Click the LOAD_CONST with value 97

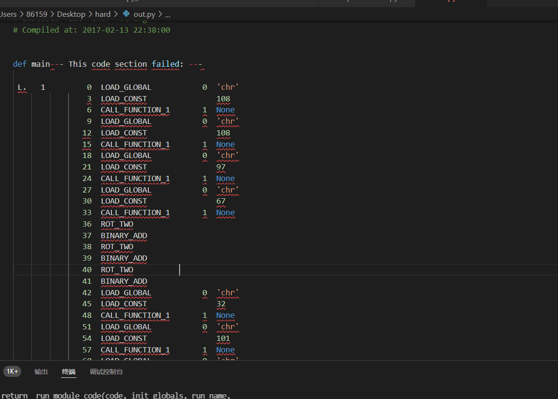(x=124, y=167)
